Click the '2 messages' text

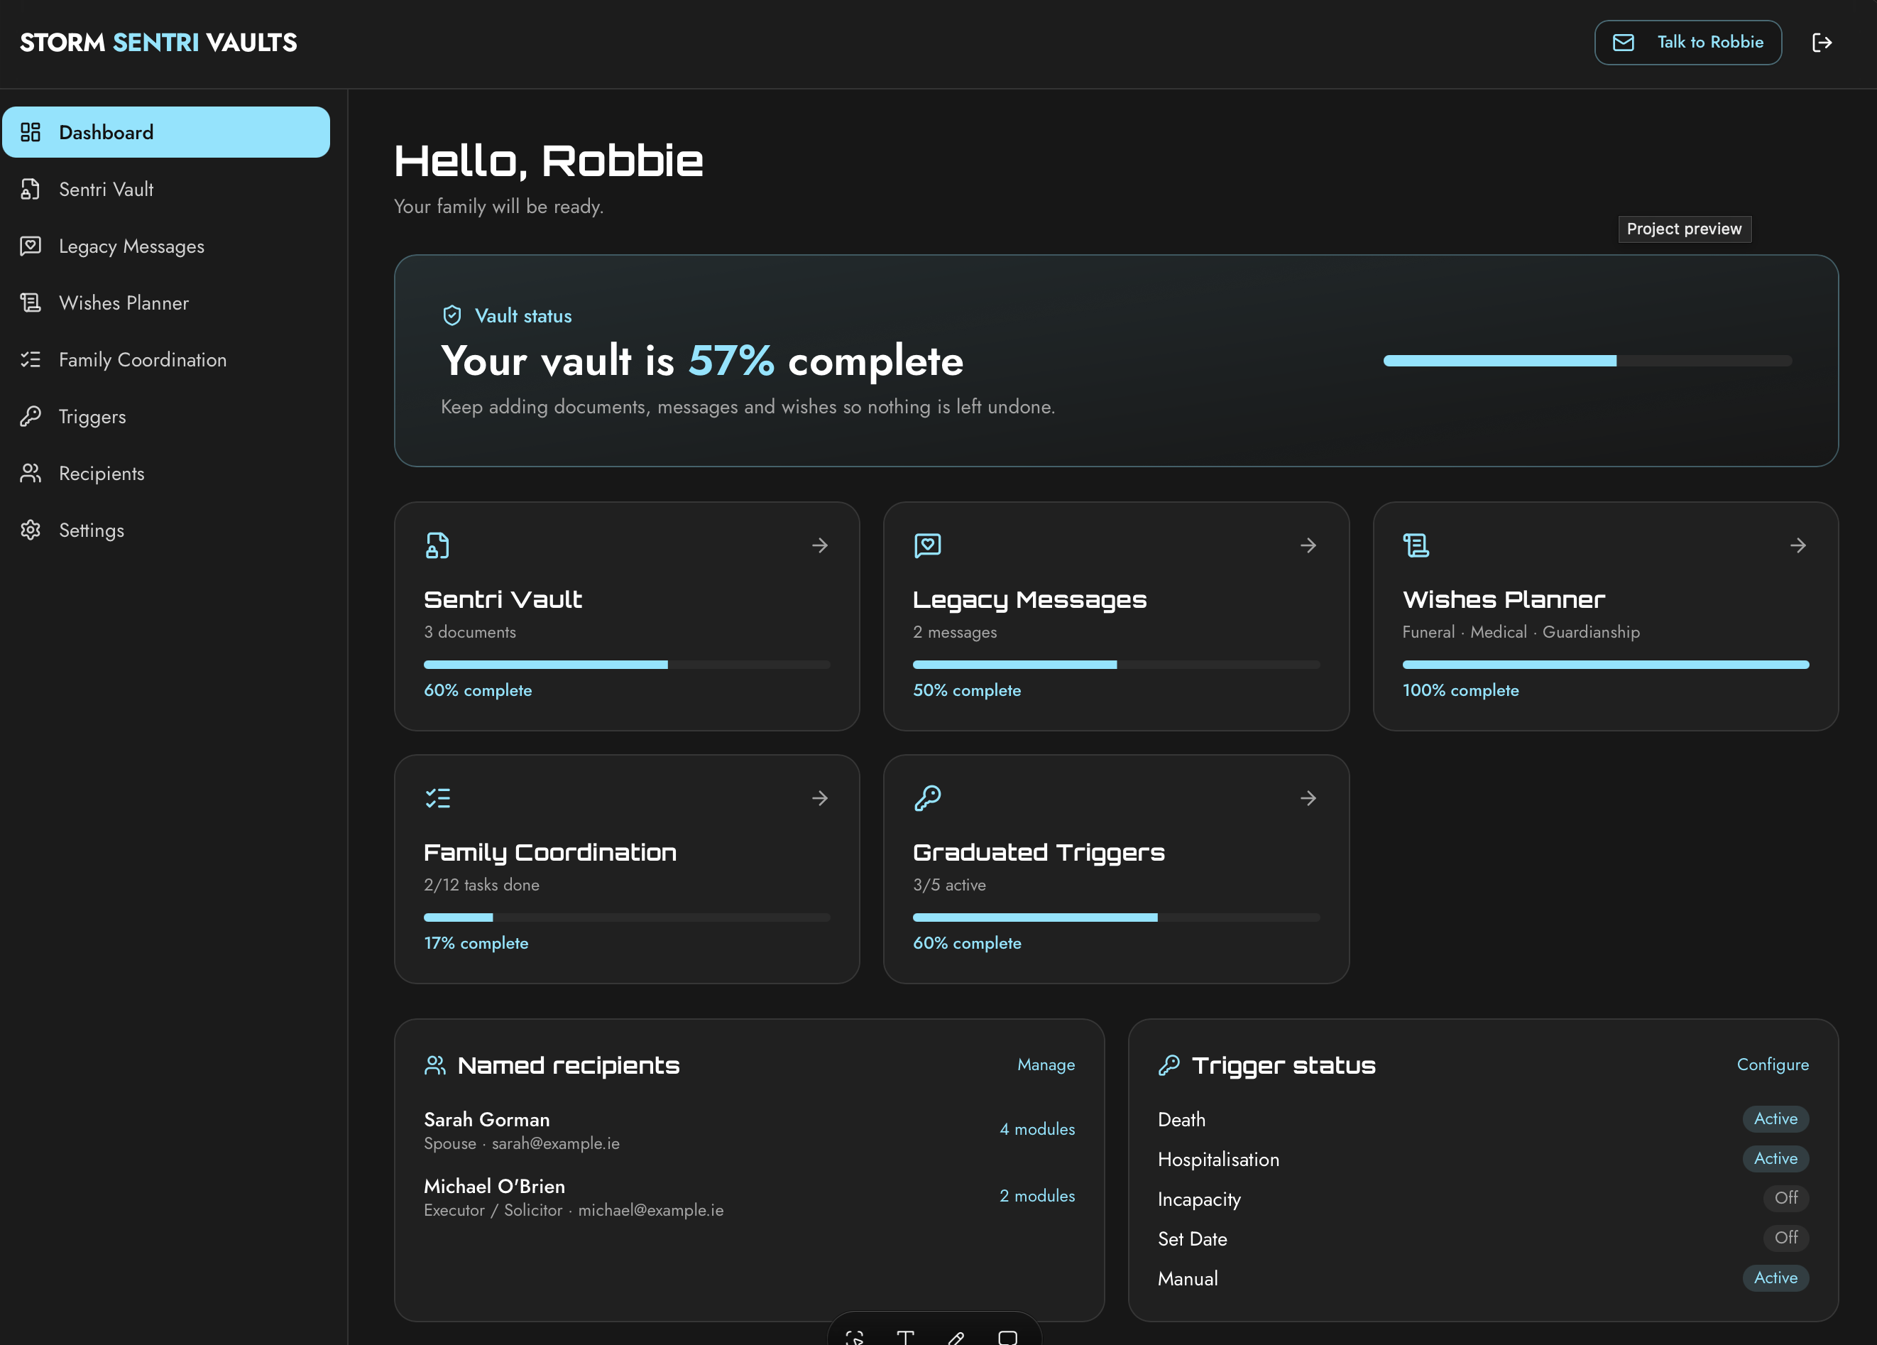[954, 632]
